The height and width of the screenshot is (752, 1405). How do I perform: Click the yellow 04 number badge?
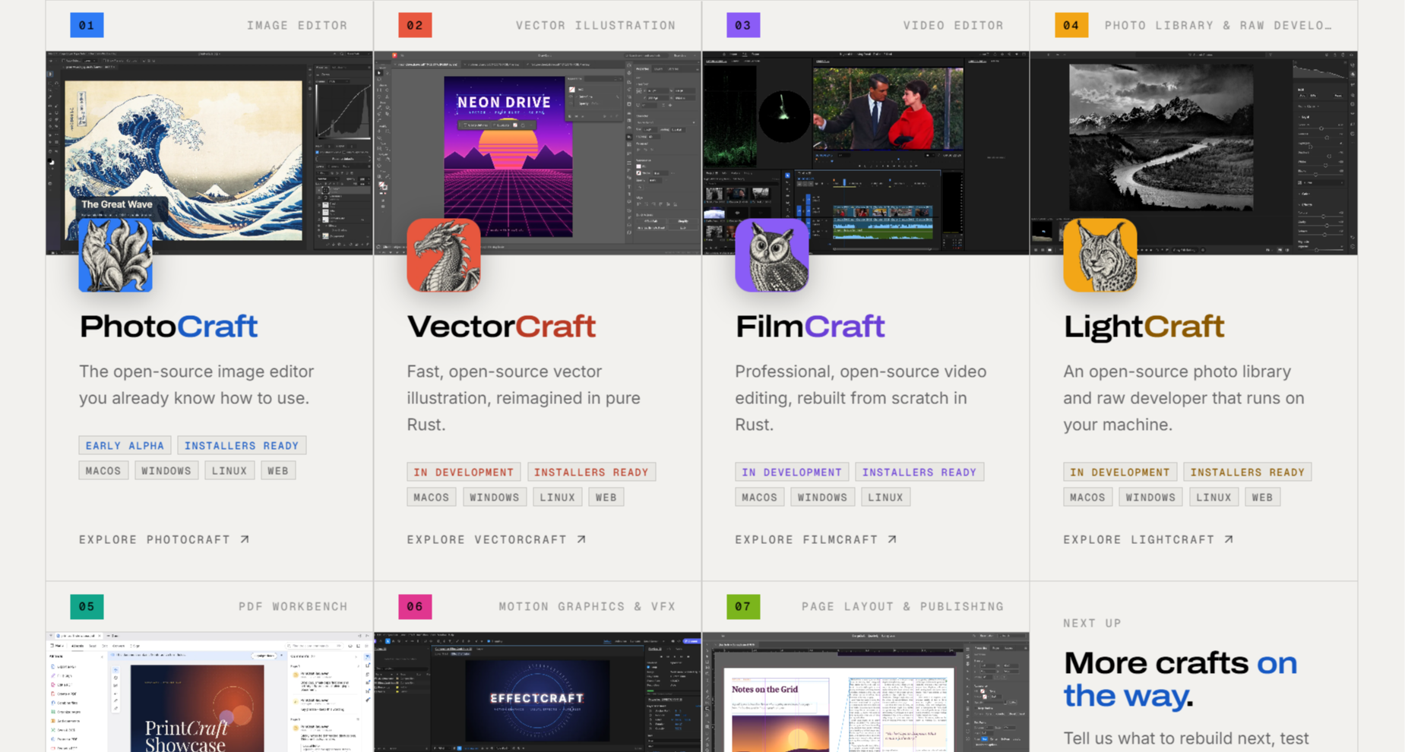click(1071, 25)
